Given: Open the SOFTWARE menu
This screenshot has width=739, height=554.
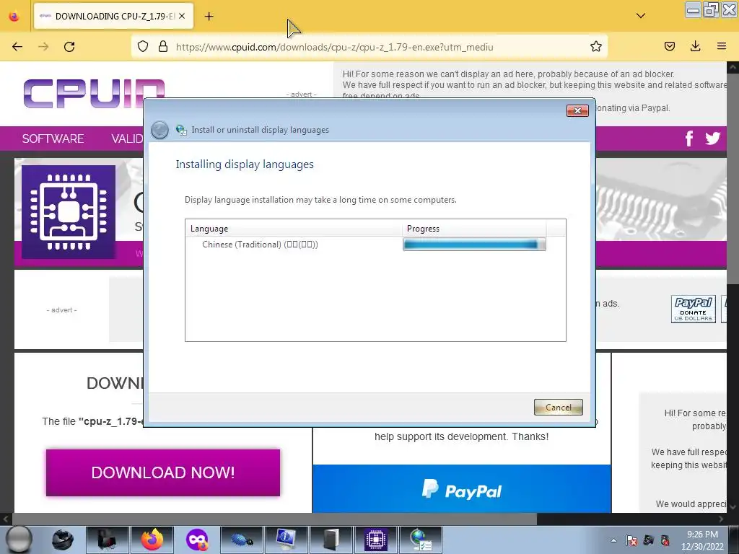Looking at the screenshot, I should tap(53, 138).
